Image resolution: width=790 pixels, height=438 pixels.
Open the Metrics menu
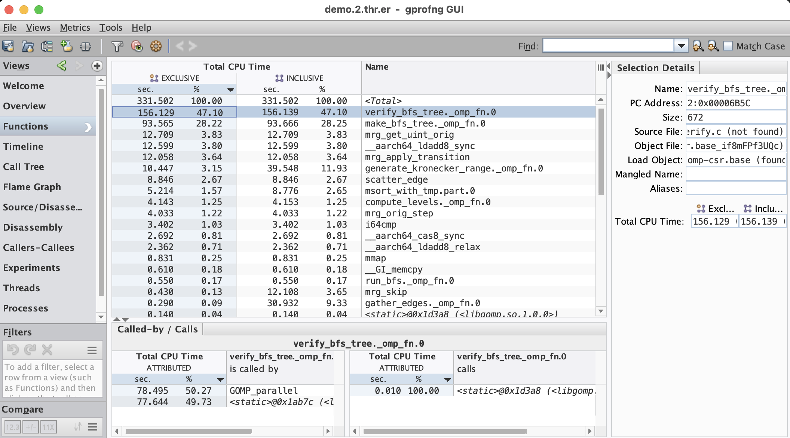click(x=75, y=28)
